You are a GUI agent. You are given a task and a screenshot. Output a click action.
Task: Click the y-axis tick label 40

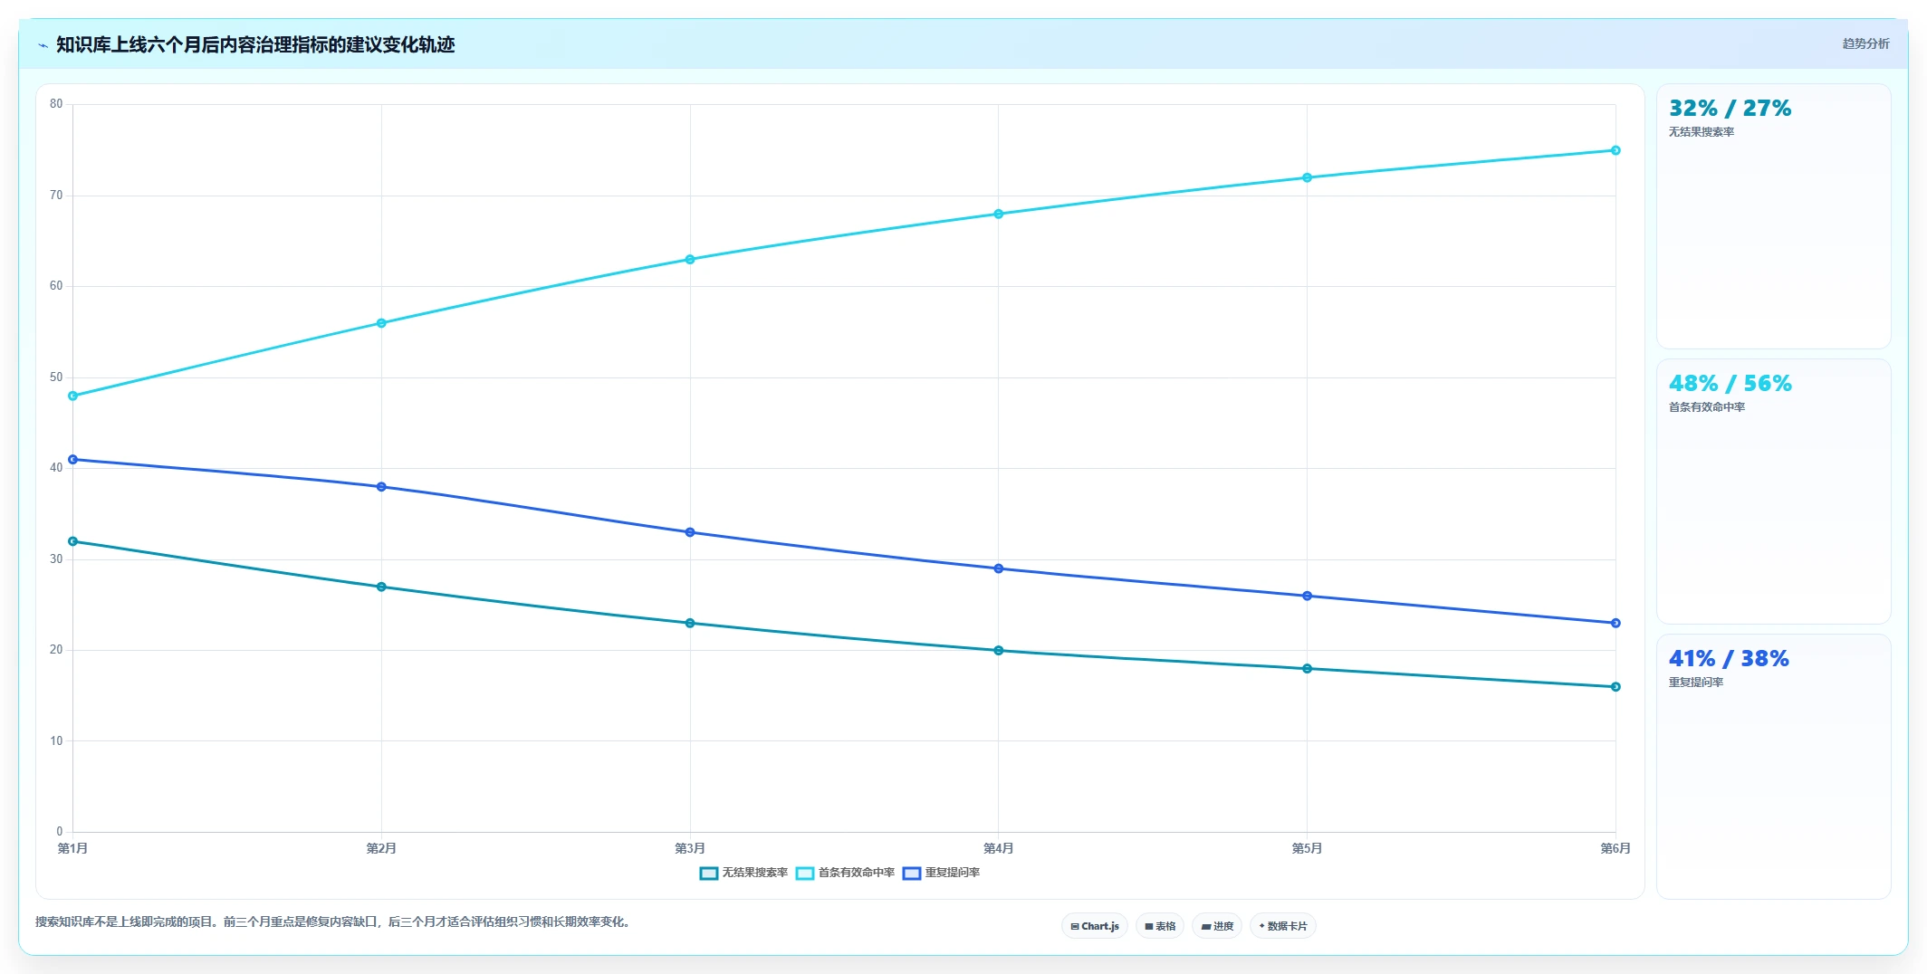coord(56,468)
